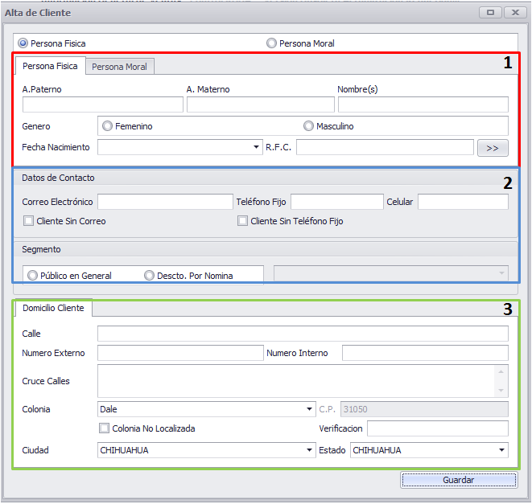The height and width of the screenshot is (504, 532).
Task: Open the Ciudad dropdown arrow
Action: 309,450
